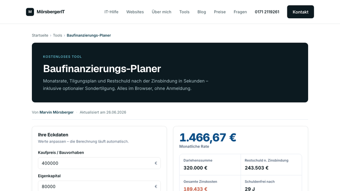
Task: Go to the Websites nav item
Action: [x=135, y=12]
